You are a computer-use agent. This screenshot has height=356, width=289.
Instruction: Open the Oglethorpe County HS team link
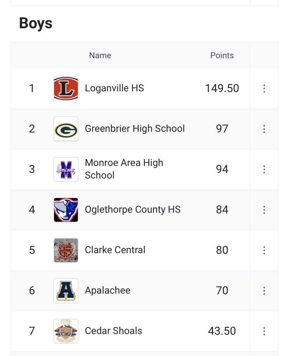pyautogui.click(x=133, y=209)
